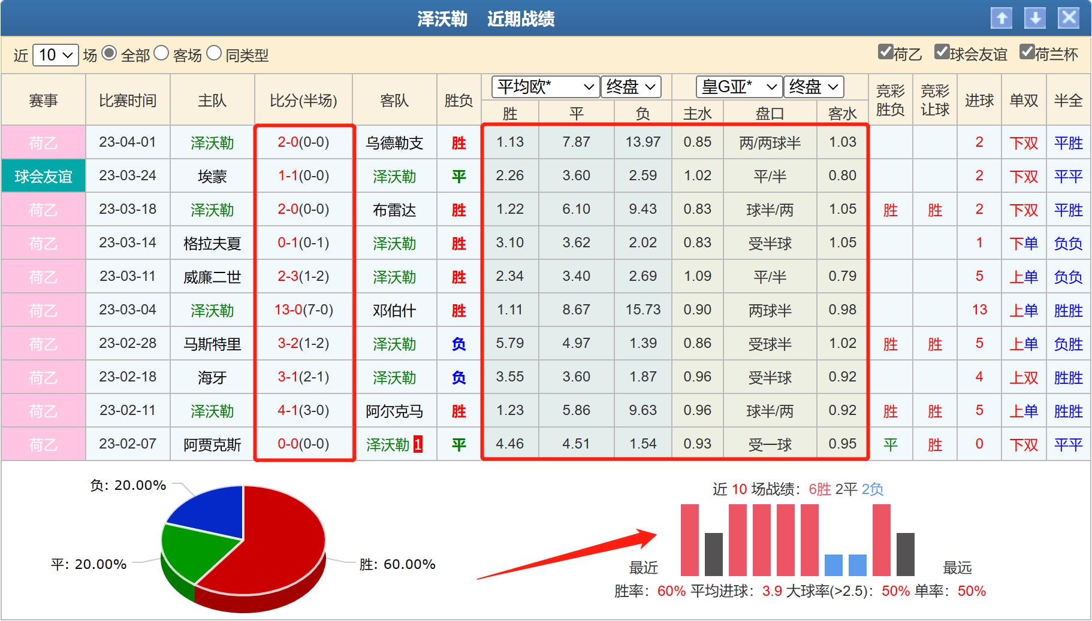Open the match count dropdown showing 10
Screen dimensions: 1092x621
pyautogui.click(x=56, y=54)
